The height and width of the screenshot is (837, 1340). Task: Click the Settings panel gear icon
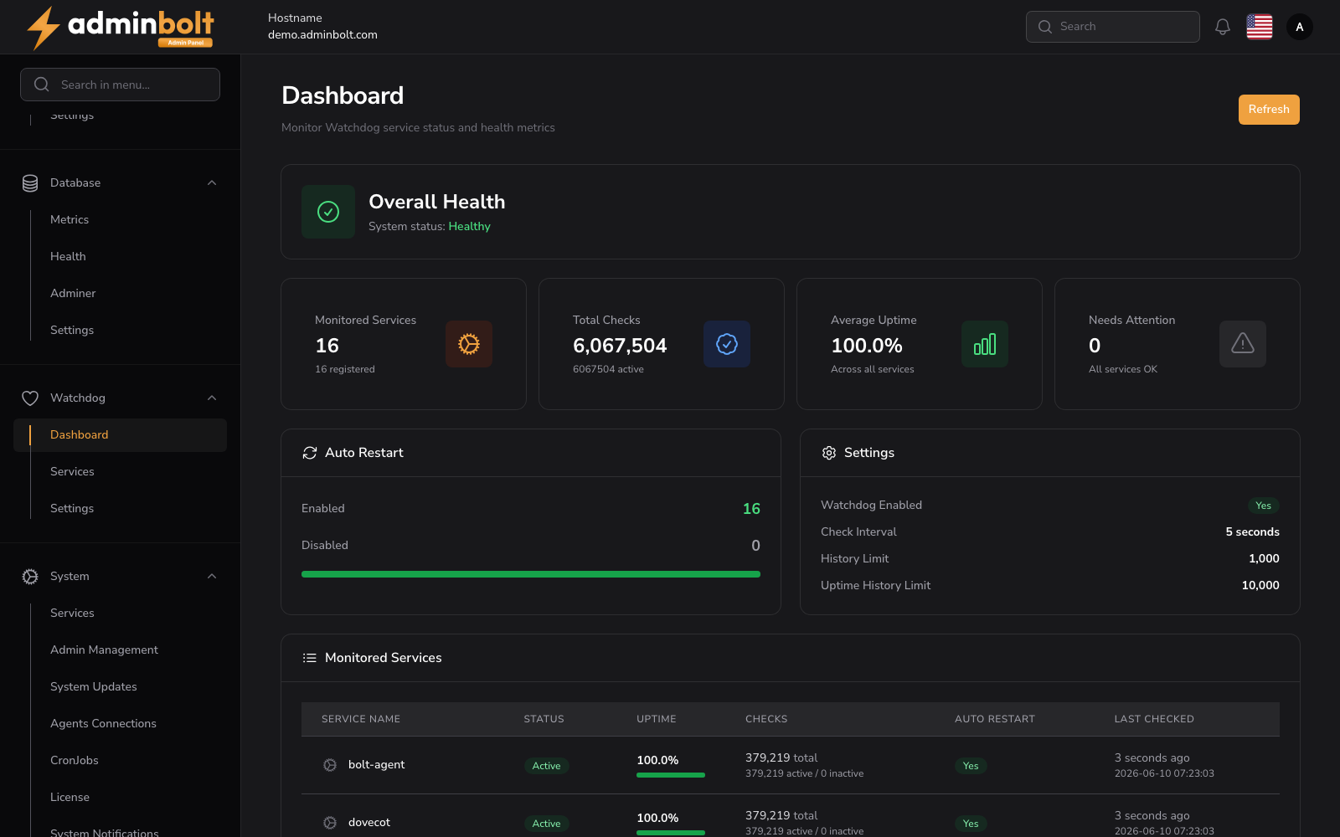[829, 453]
